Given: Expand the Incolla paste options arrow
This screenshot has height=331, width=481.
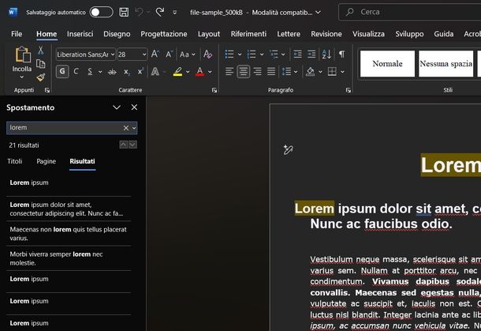Looking at the screenshot, I should [22, 77].
